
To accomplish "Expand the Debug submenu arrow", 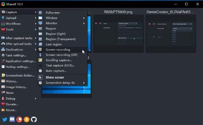I will [36, 98].
